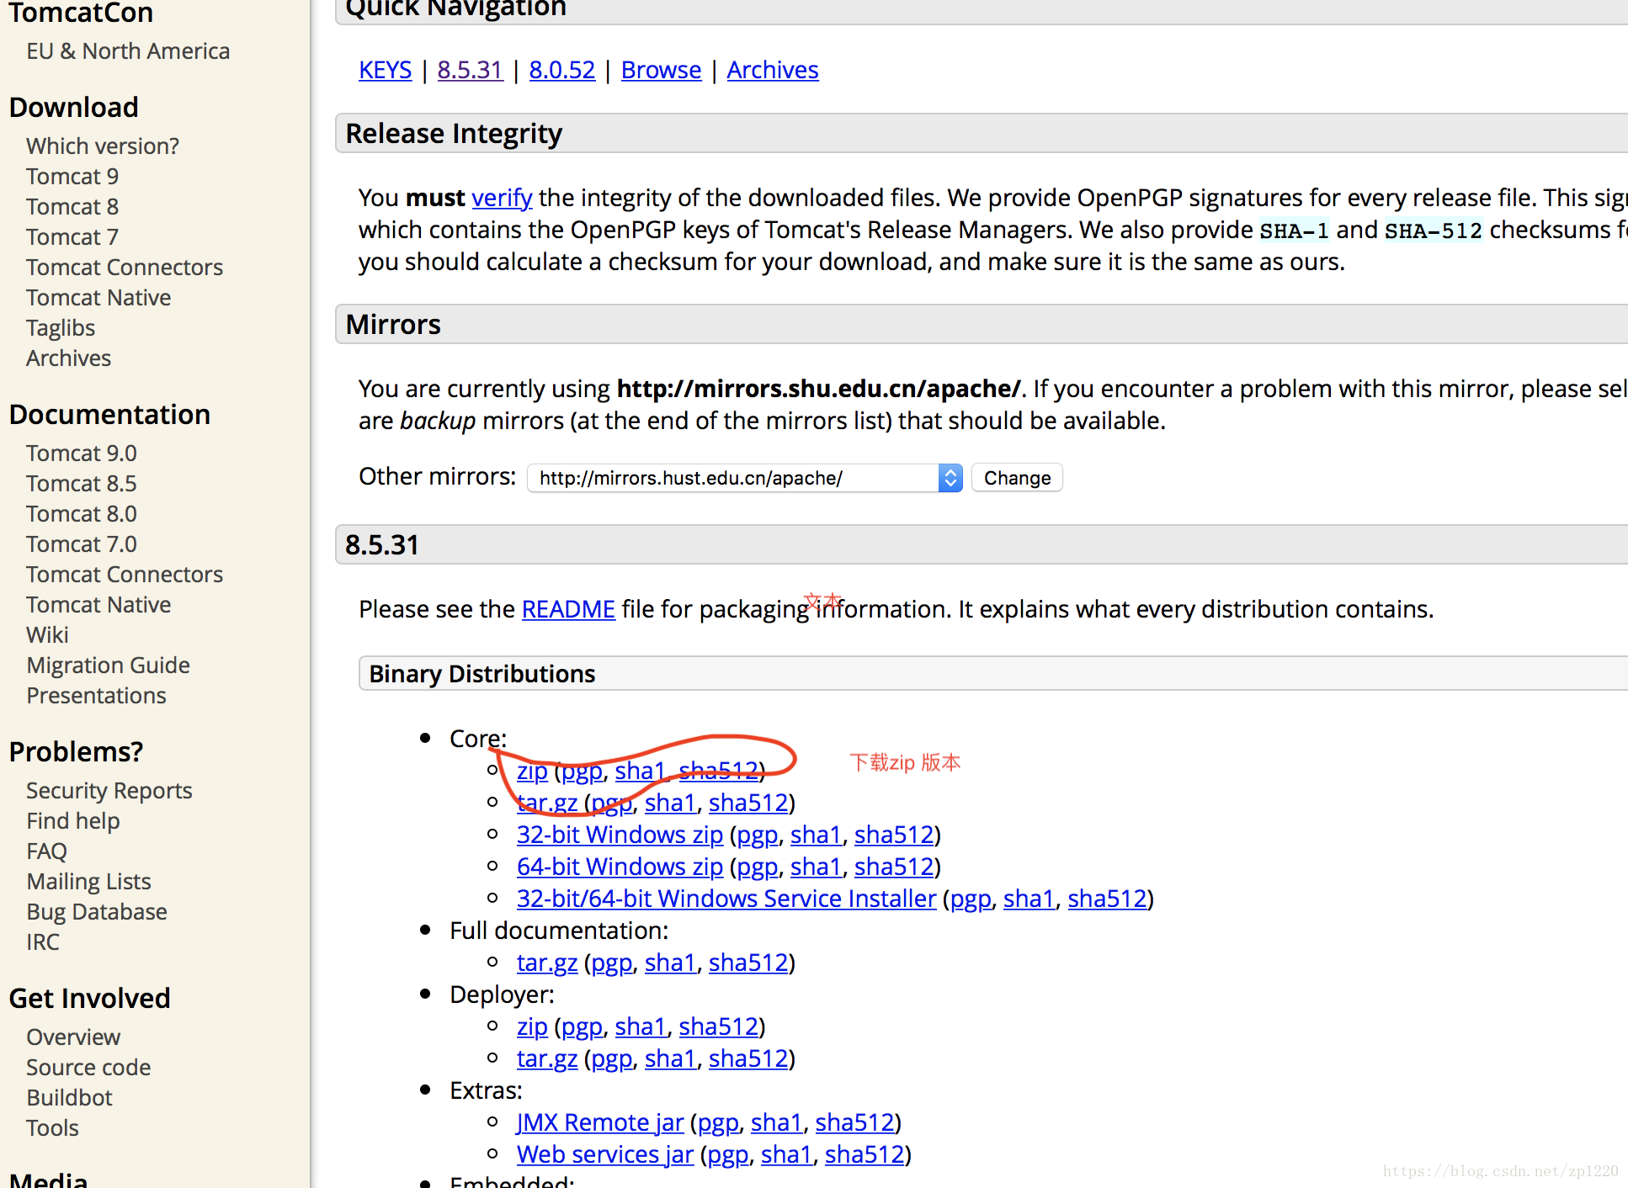Image resolution: width=1628 pixels, height=1188 pixels.
Task: Go to Tomcat 8 download page
Action: (x=72, y=207)
